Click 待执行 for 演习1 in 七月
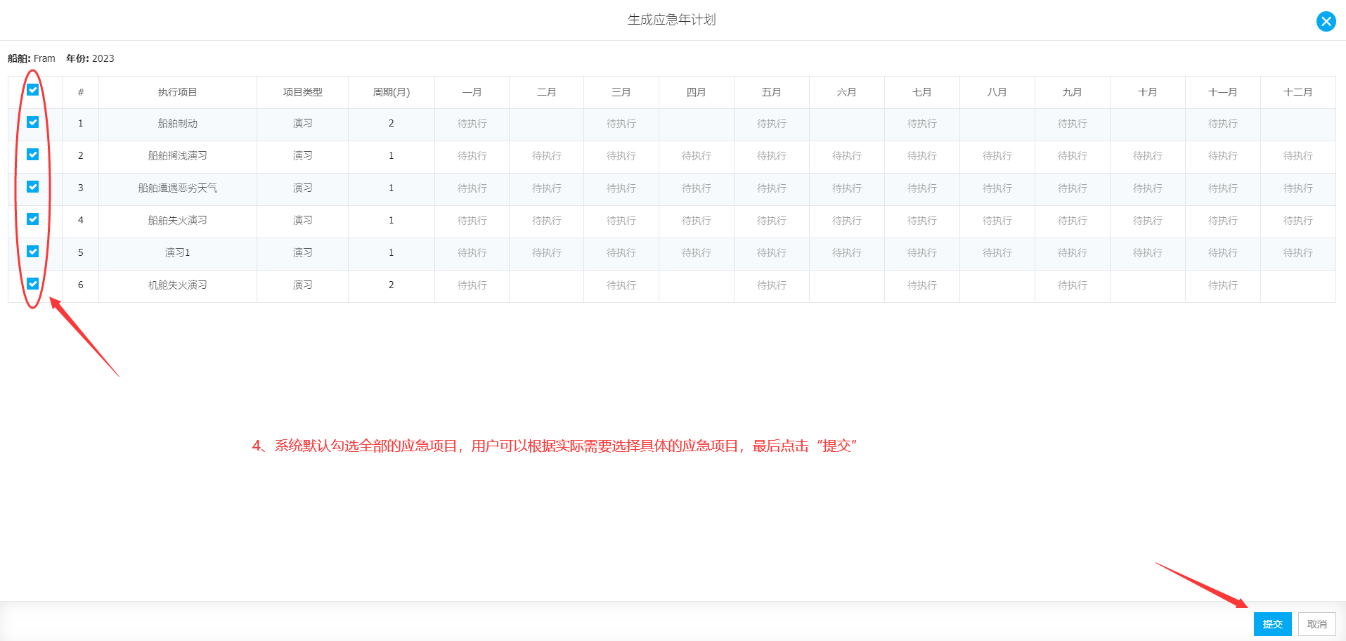This screenshot has height=641, width=1346. pos(922,253)
